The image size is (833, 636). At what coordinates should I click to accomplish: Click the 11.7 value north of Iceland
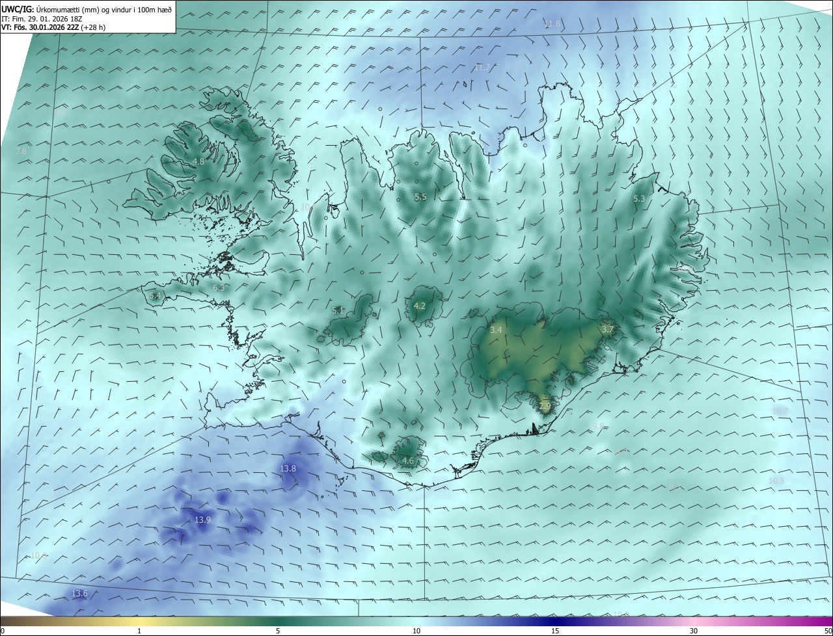(x=482, y=67)
